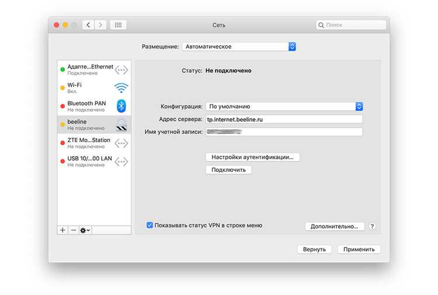This screenshot has width=438, height=295.
Task: Click the search magnifier icon
Action: point(321,25)
